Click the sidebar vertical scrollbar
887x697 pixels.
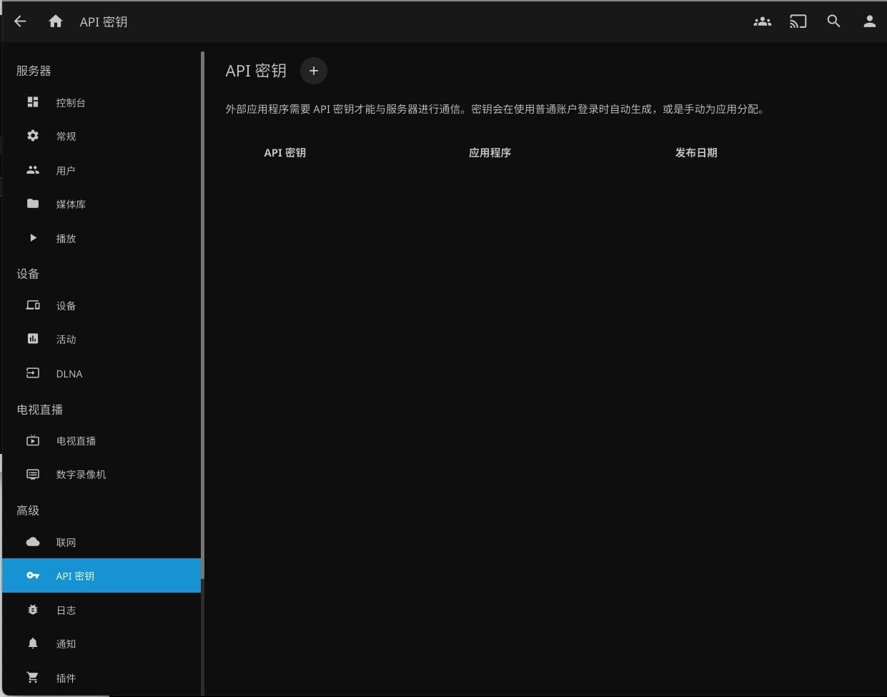point(202,315)
